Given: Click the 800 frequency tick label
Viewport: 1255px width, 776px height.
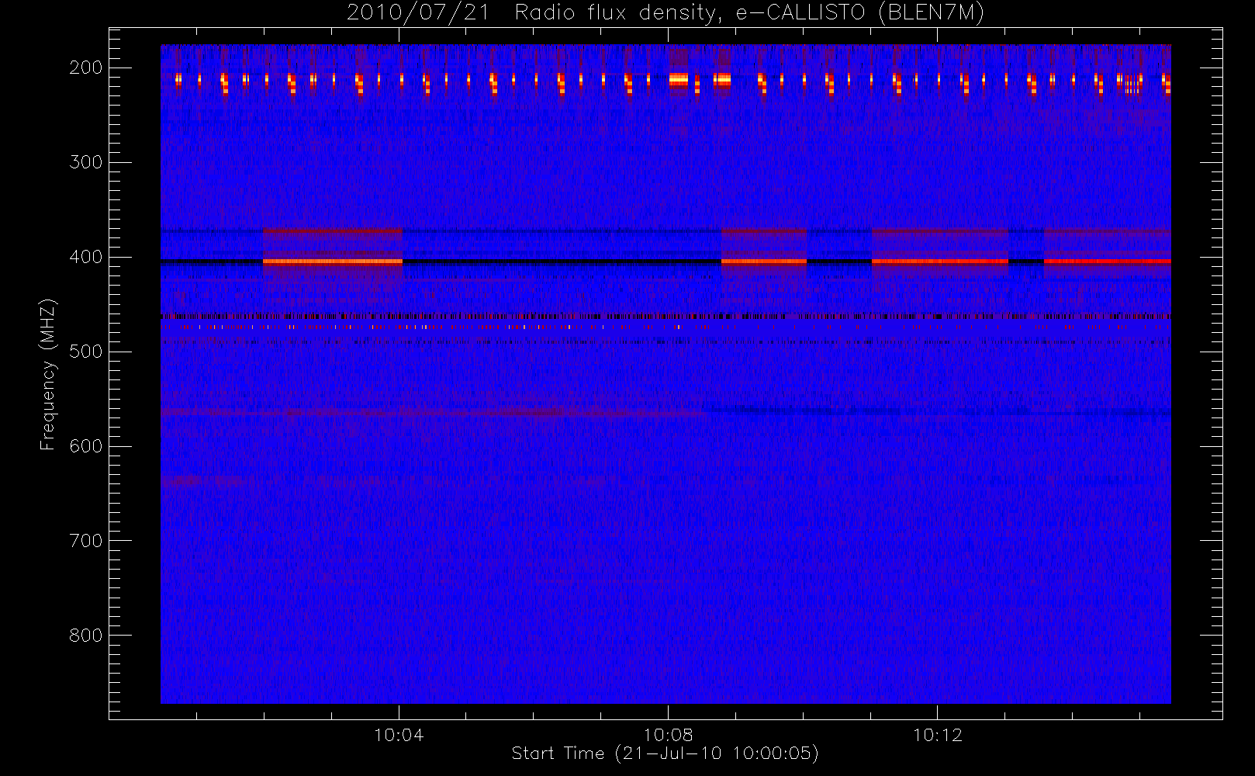Looking at the screenshot, I should pyautogui.click(x=86, y=636).
